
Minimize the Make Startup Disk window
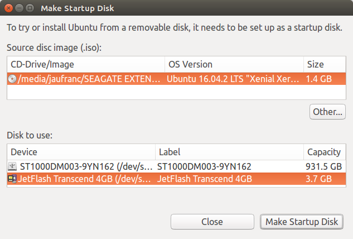(x=19, y=8)
